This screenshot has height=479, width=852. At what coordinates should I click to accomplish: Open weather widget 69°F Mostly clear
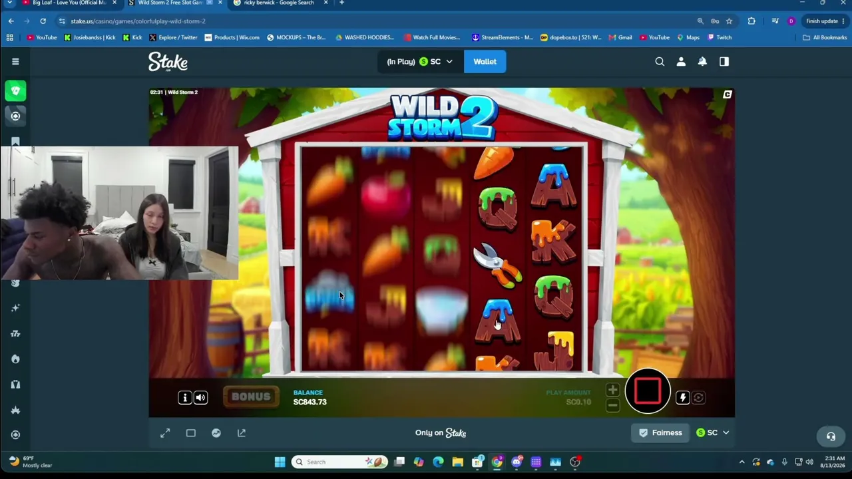30,462
